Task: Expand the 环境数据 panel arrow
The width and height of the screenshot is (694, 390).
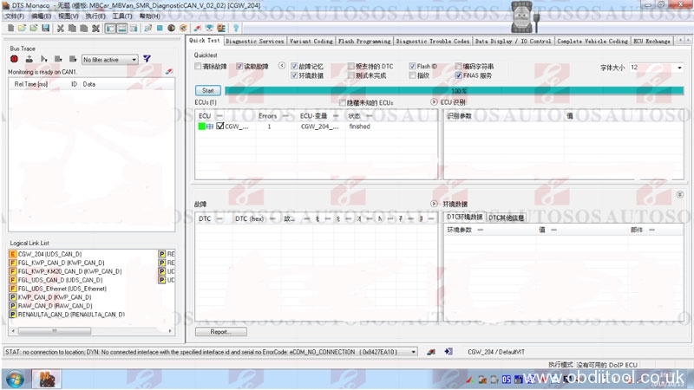Action: tap(434, 204)
